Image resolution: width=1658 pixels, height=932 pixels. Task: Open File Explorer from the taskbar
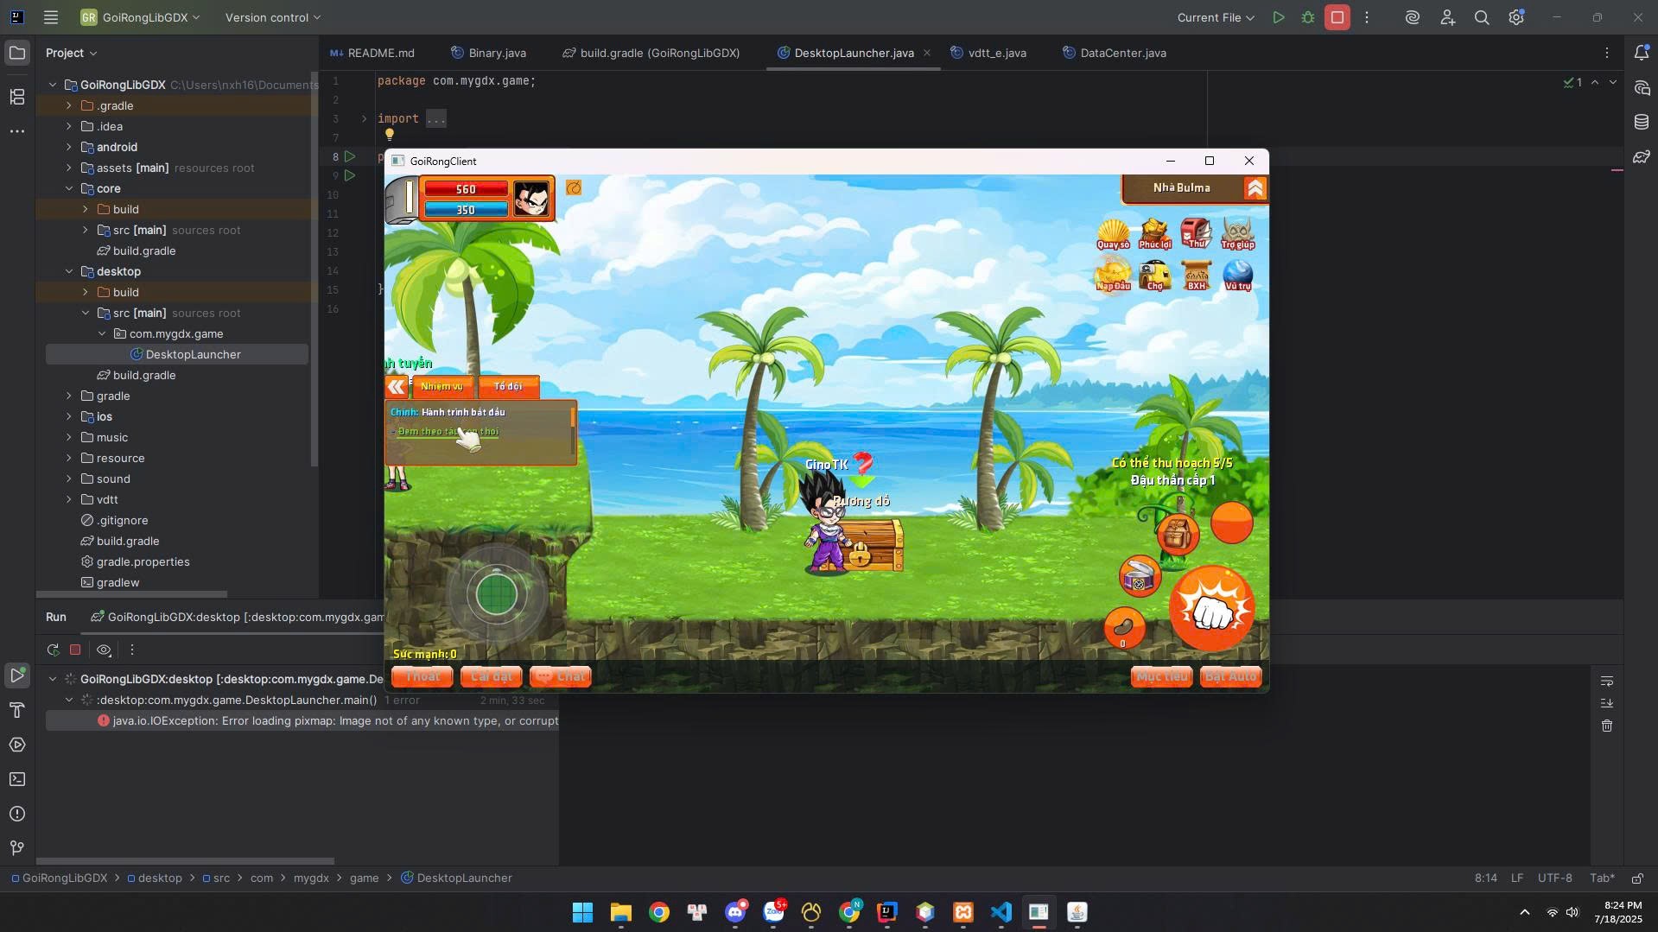[620, 912]
